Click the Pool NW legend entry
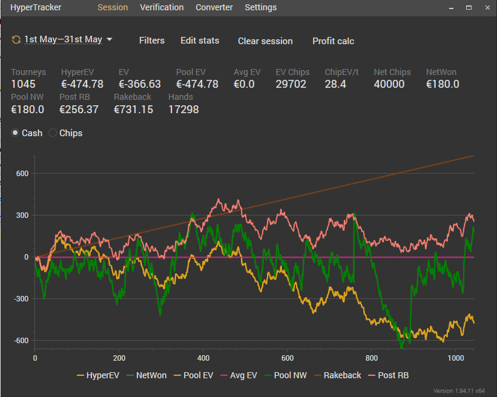The width and height of the screenshot is (497, 397). (286, 375)
